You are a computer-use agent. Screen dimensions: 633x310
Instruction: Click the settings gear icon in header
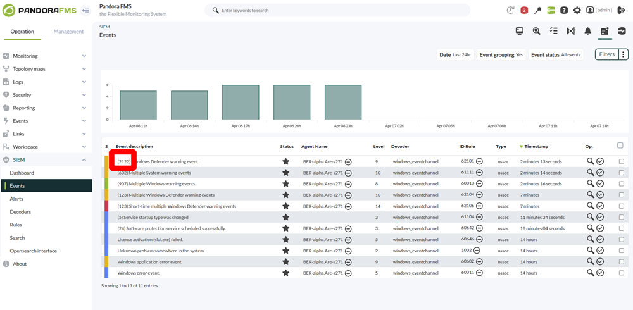click(577, 11)
